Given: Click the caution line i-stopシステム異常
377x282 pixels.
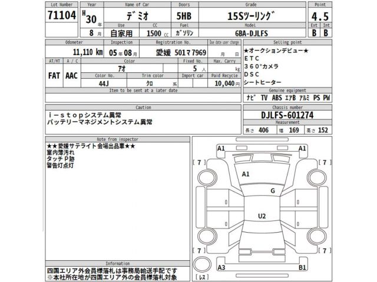Looking at the screenshot, I should coord(85,115).
